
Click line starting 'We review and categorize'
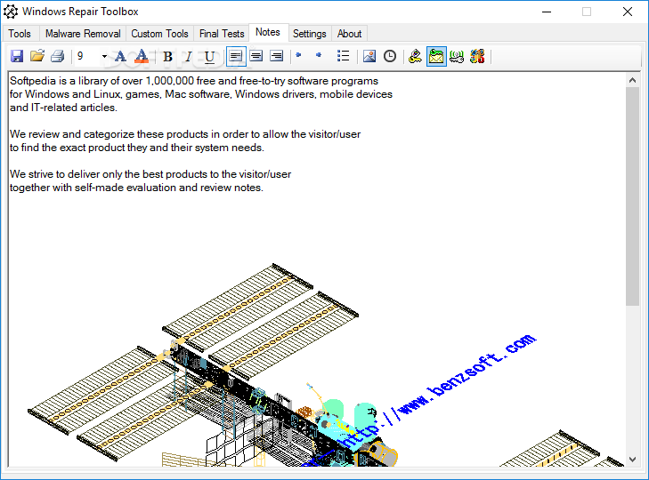[x=185, y=134]
